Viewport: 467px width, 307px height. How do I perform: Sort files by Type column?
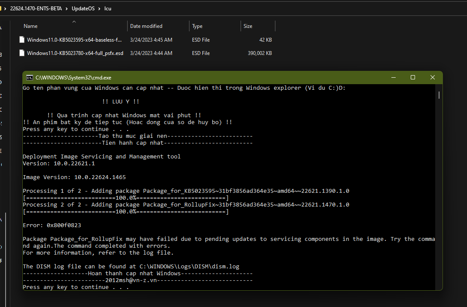pyautogui.click(x=197, y=26)
